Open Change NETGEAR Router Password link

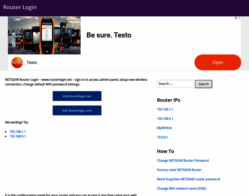pos(183,160)
